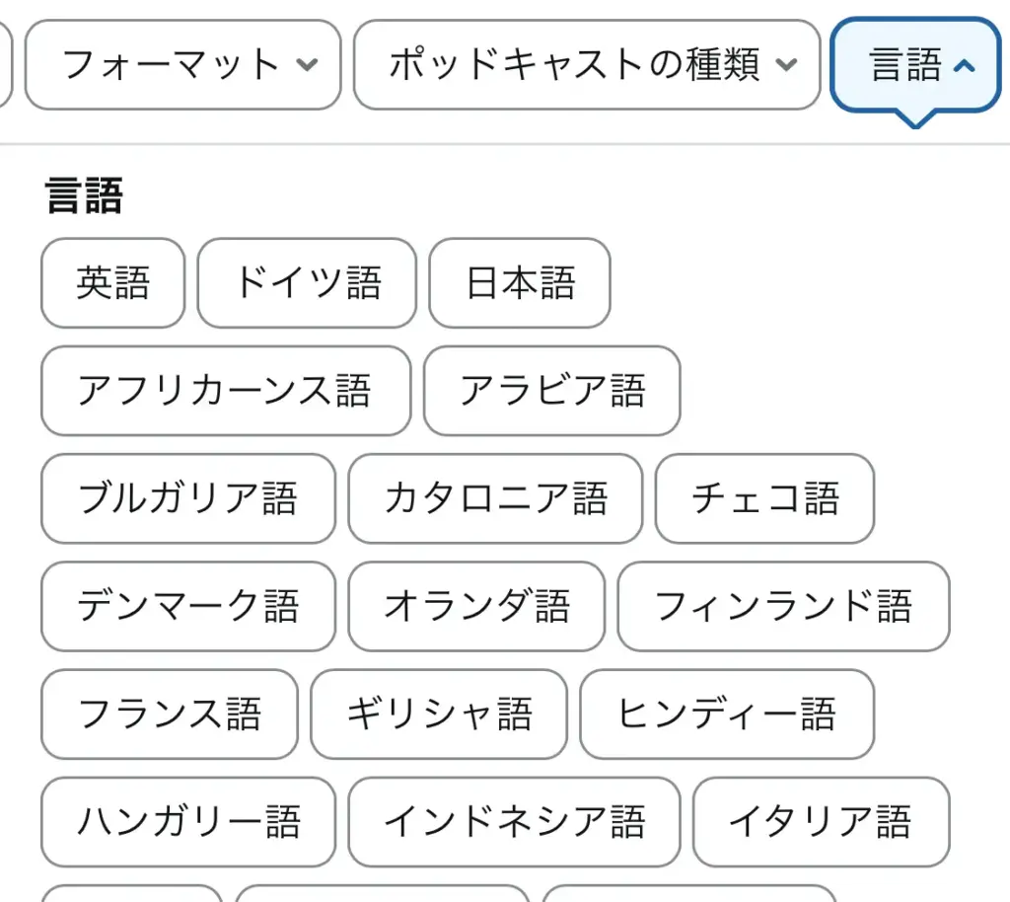
Task: Click the チェコ語 filter chip
Action: 764,499
